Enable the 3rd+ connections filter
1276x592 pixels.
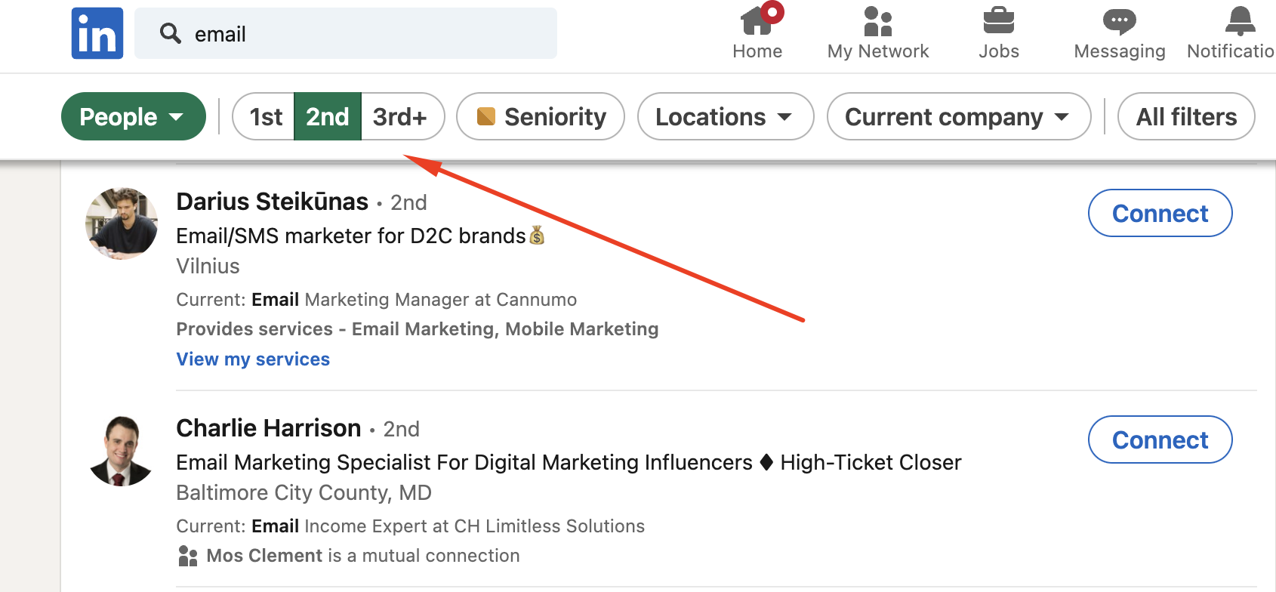[x=400, y=116]
